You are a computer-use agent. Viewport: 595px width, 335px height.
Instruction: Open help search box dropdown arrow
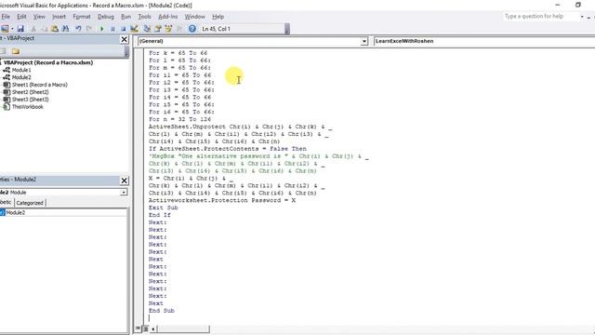point(582,17)
